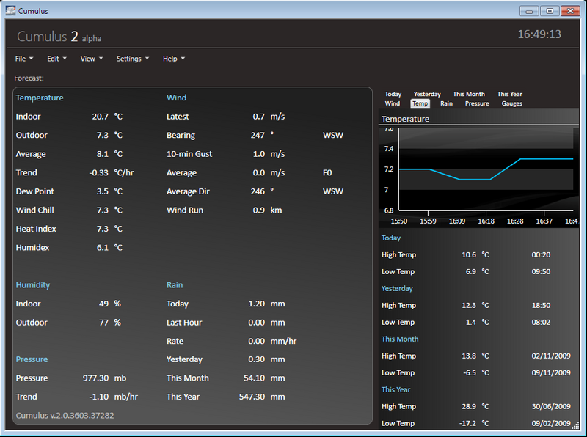Open the Settings menu
Image resolution: width=587 pixels, height=437 pixels.
pyautogui.click(x=132, y=59)
